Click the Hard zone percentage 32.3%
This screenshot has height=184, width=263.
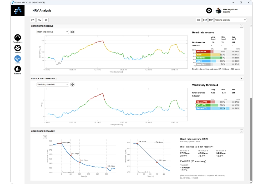(x=222, y=55)
